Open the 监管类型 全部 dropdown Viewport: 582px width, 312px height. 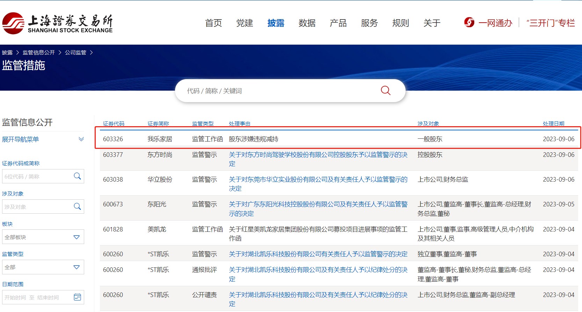coord(43,267)
